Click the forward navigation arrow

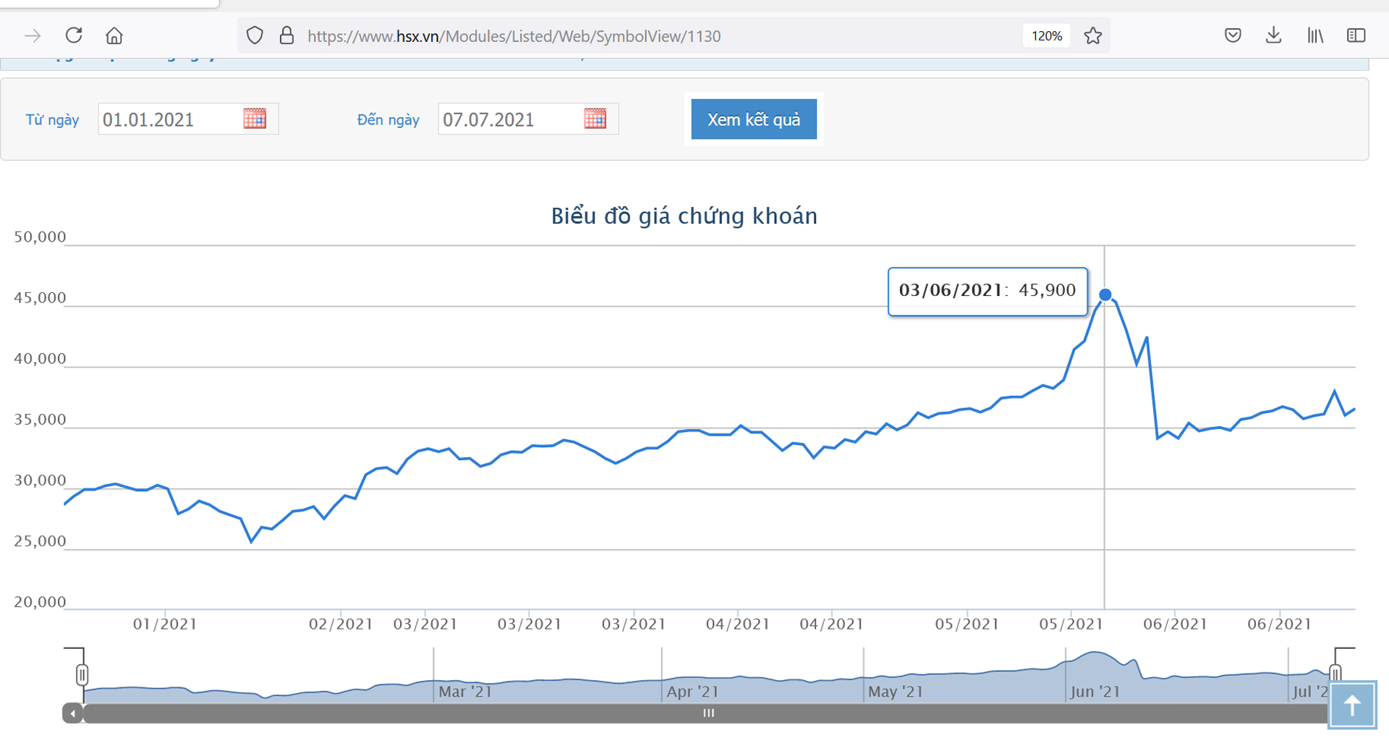[x=33, y=35]
